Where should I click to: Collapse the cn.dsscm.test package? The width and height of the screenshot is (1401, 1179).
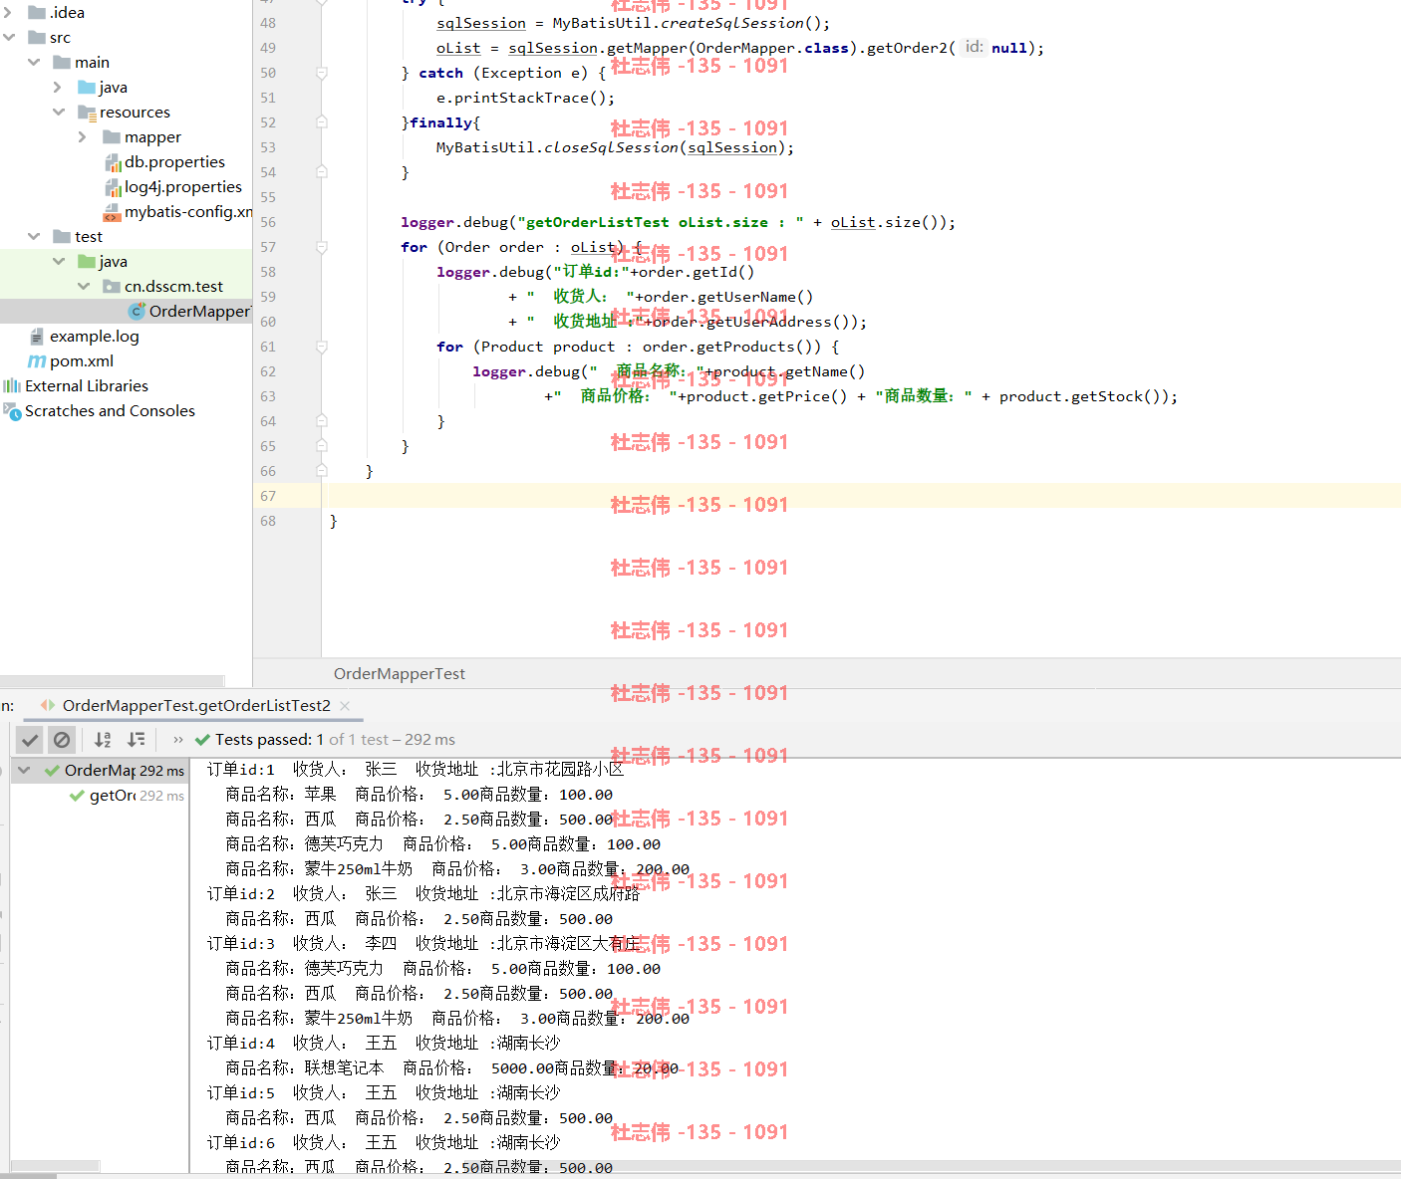[x=84, y=287]
